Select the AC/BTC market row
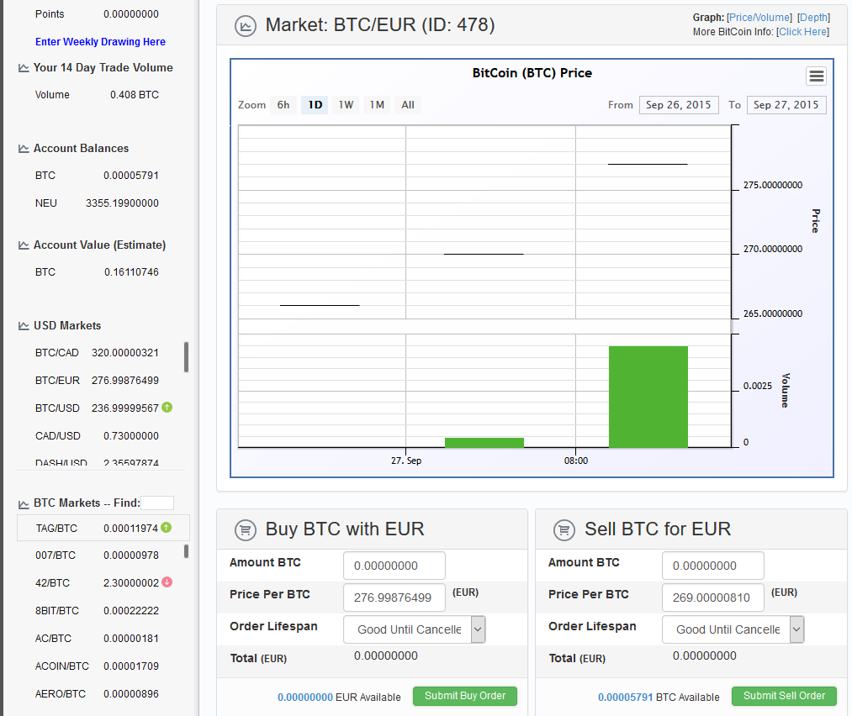852x716 pixels. 97,639
